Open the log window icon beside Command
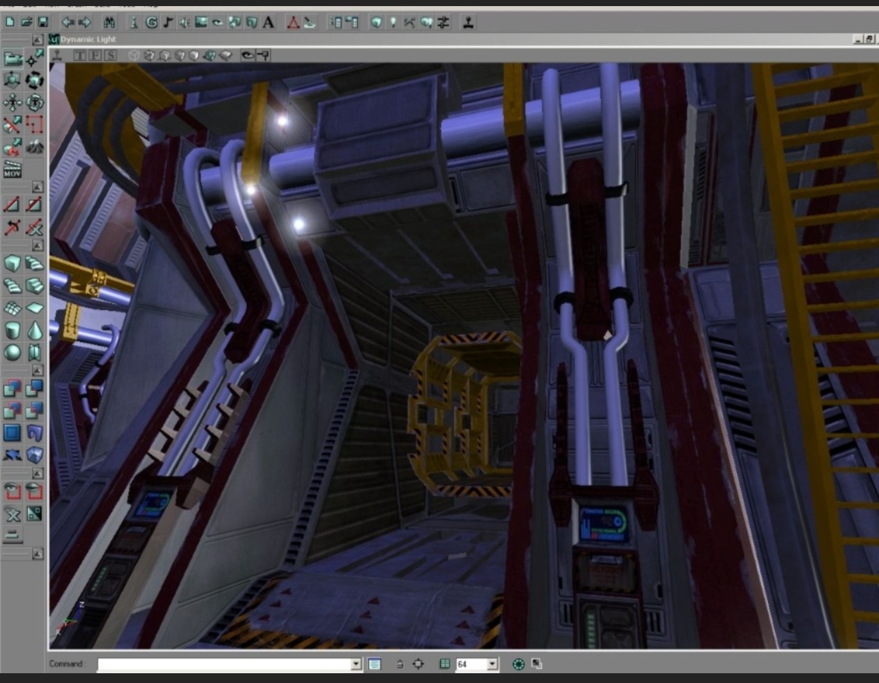The height and width of the screenshot is (683, 879). 374,664
